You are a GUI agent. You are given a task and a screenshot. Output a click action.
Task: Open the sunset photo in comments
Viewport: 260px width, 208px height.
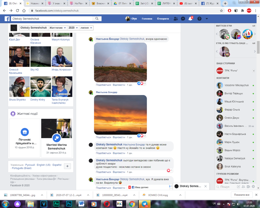pyautogui.click(x=120, y=115)
